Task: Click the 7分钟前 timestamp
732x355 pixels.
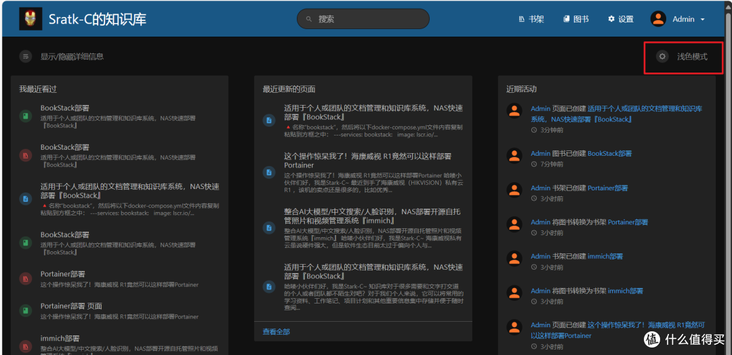Action: coord(551,164)
